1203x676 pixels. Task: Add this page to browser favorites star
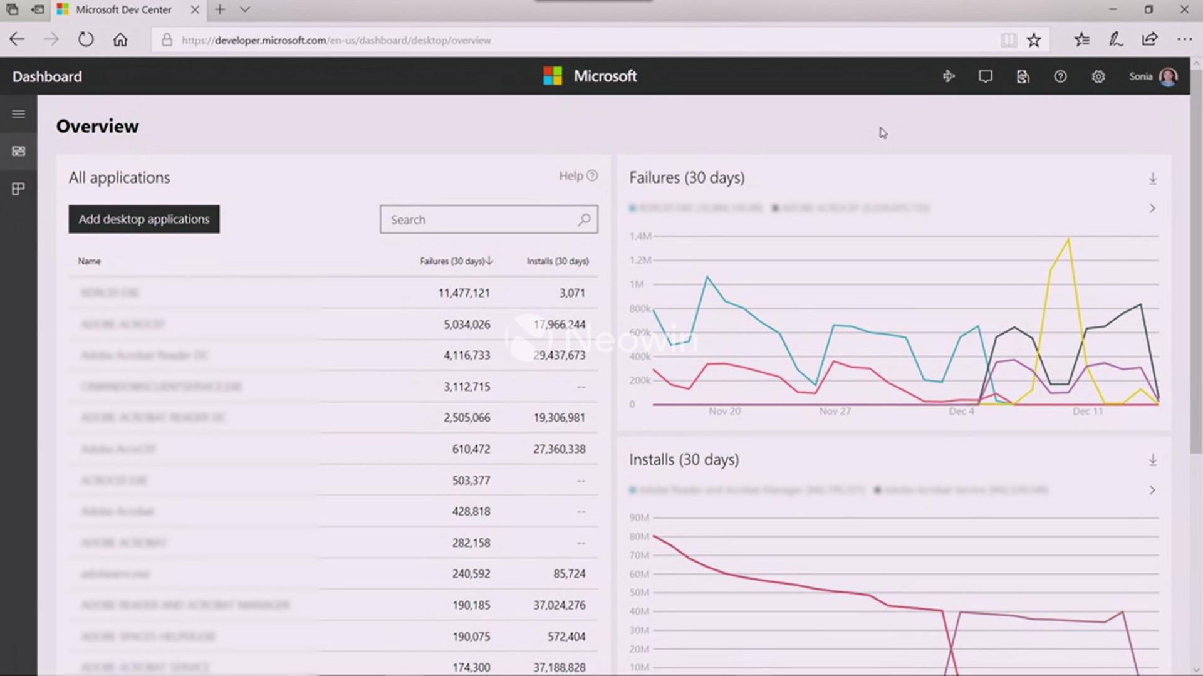click(x=1034, y=40)
